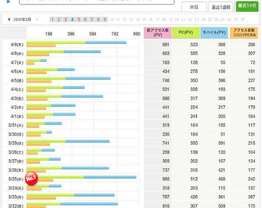Switch to the 昨日 tab

coord(194,7)
